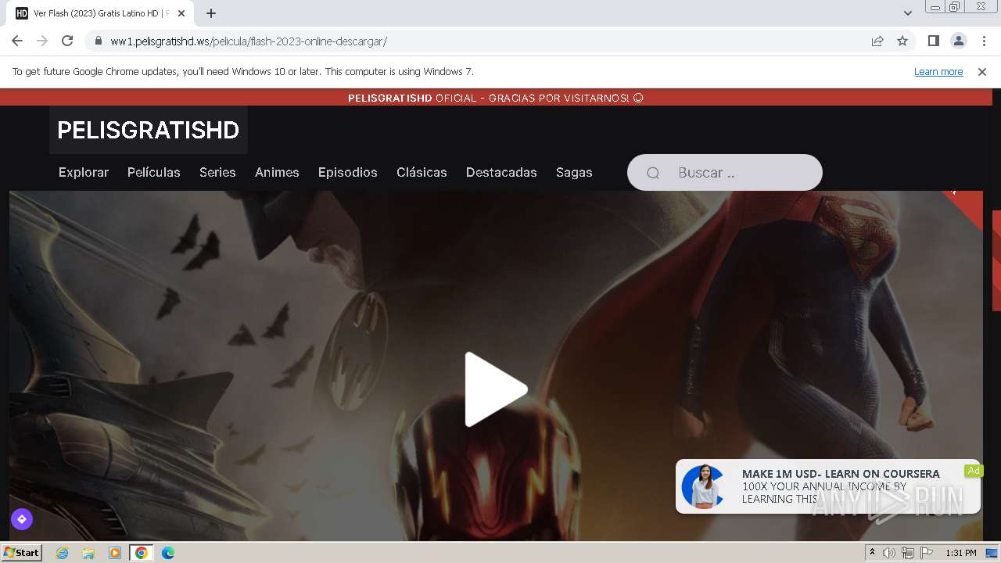Open the Animes section
Image resolution: width=1001 pixels, height=563 pixels.
277,172
